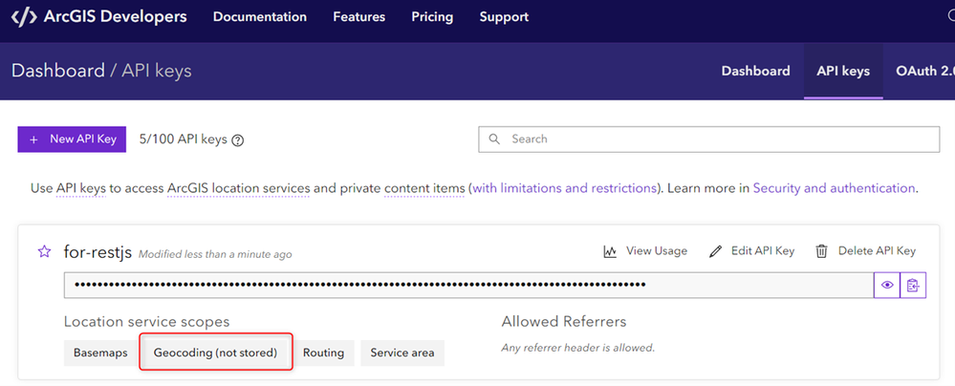Open the Documentation menu
This screenshot has height=386, width=955.
[x=260, y=17]
